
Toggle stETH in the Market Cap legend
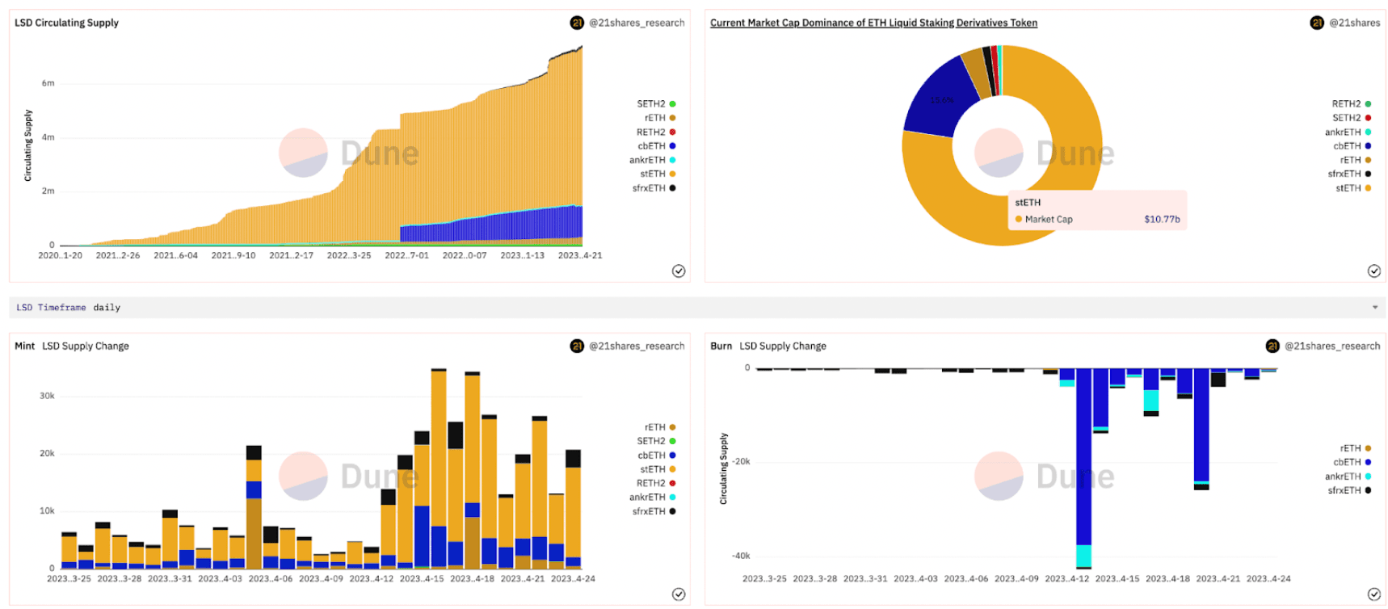click(1352, 188)
